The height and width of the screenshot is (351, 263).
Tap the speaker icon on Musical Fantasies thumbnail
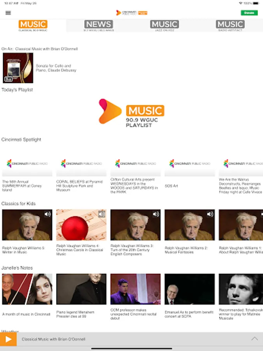[x=210, y=214]
